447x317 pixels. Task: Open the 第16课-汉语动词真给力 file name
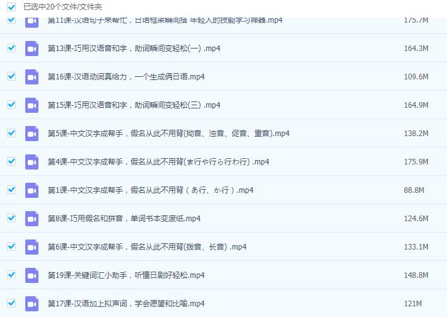126,77
